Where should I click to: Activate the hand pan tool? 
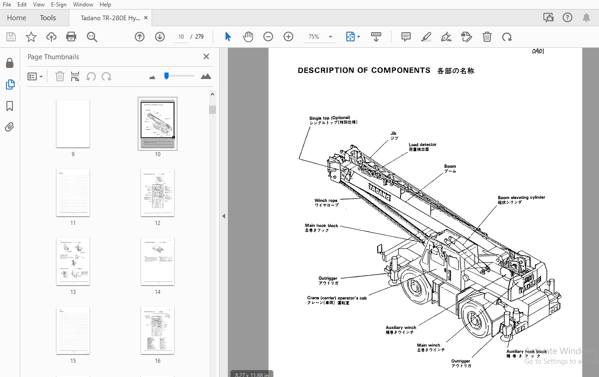[x=248, y=37]
